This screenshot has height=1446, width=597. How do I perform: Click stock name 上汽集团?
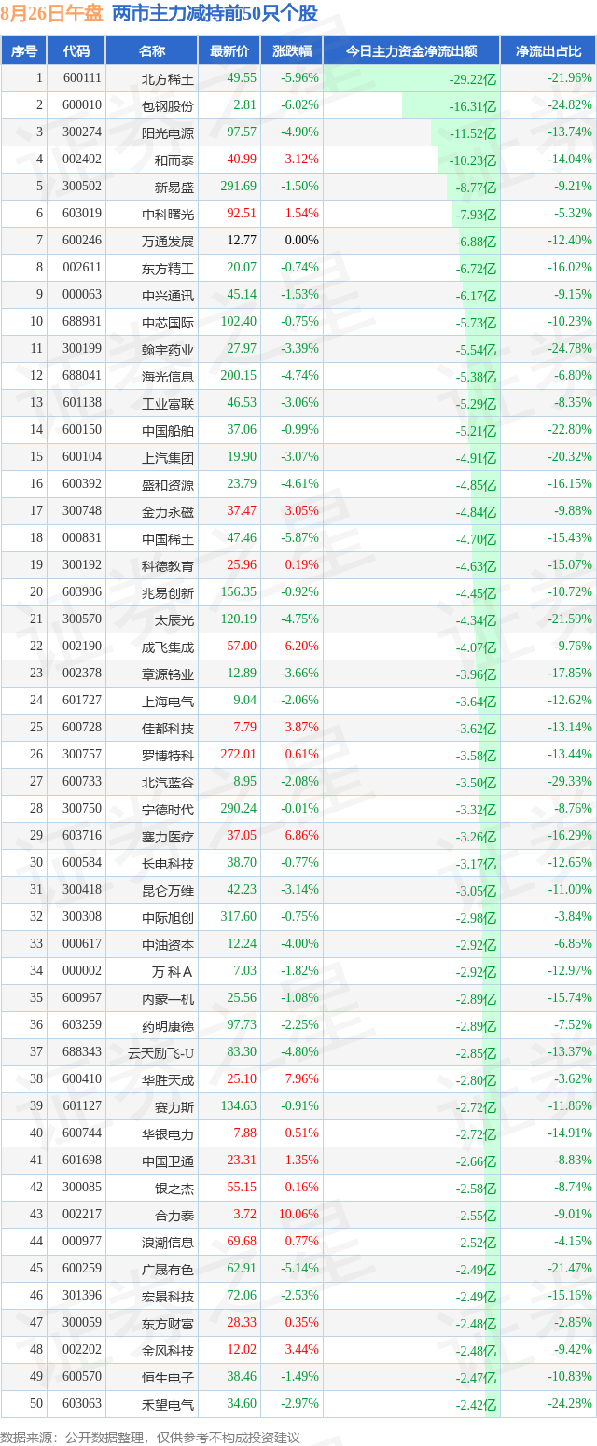point(168,457)
